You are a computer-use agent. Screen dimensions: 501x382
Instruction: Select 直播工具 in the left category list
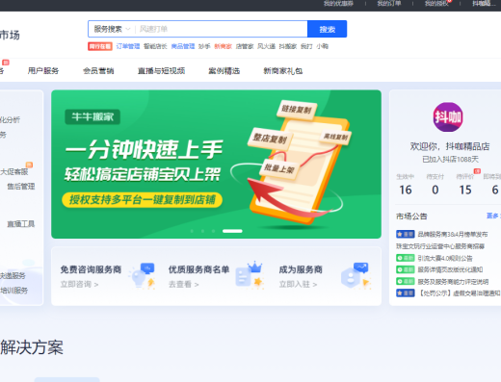pos(21,224)
